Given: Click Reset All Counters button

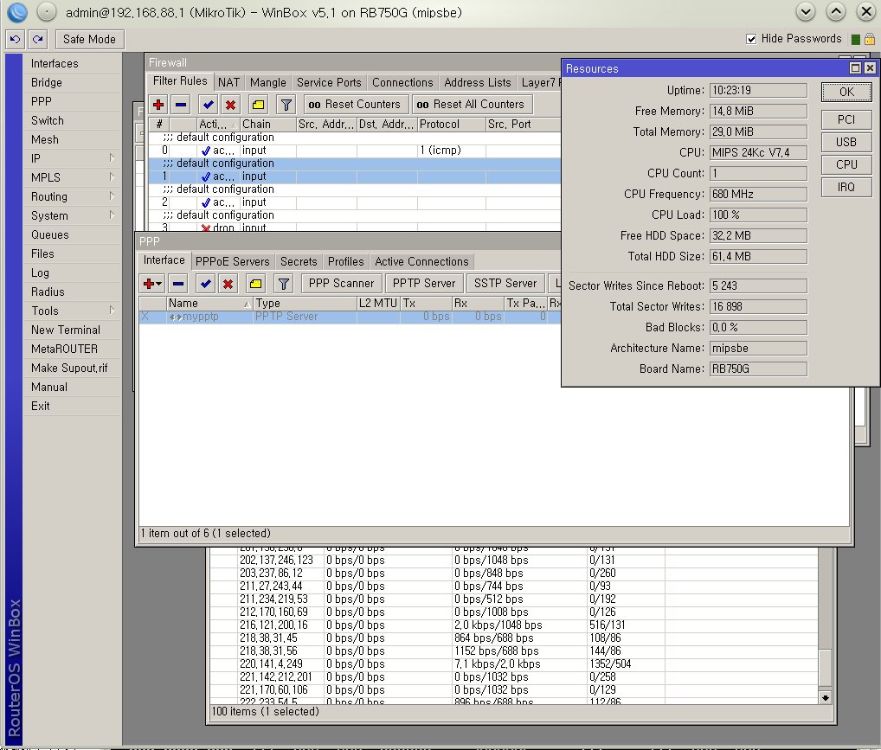Looking at the screenshot, I should 472,105.
